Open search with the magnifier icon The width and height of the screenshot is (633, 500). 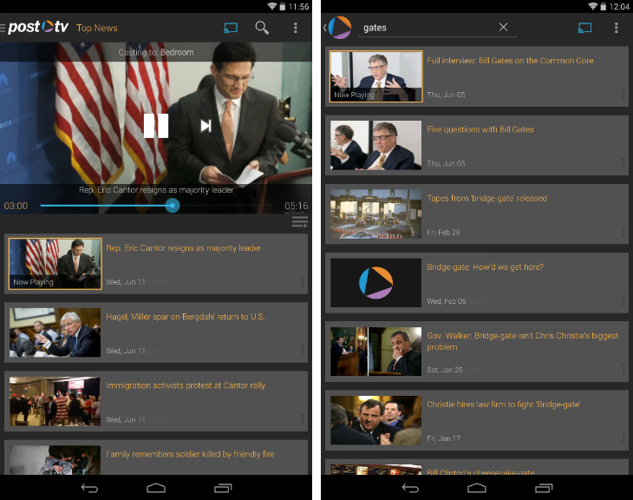(x=261, y=28)
